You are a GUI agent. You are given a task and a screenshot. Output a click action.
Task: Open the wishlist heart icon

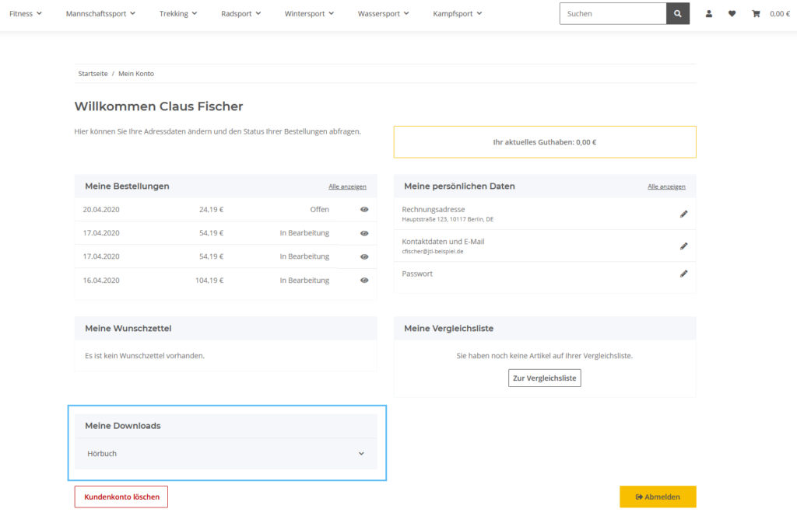732,14
